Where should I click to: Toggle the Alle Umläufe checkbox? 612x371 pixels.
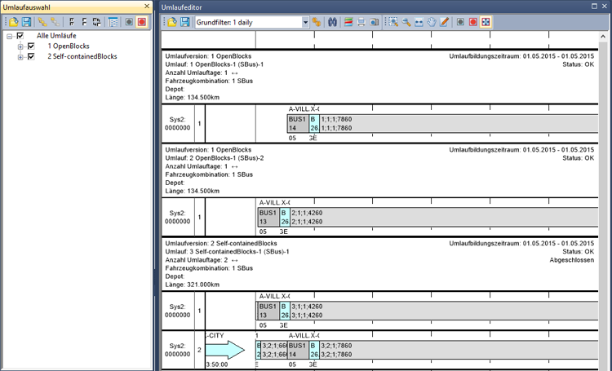pyautogui.click(x=20, y=37)
